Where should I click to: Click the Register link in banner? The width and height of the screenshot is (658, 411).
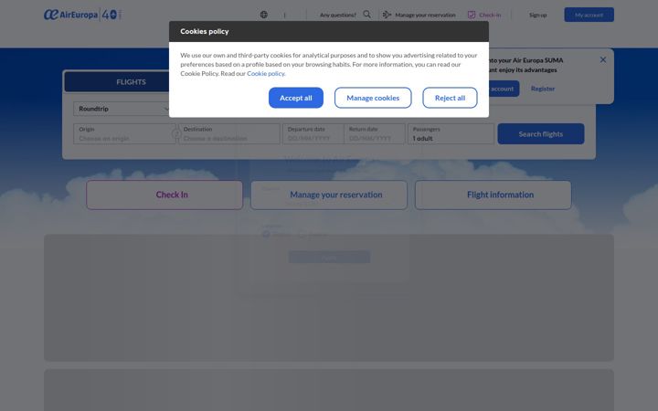(543, 89)
